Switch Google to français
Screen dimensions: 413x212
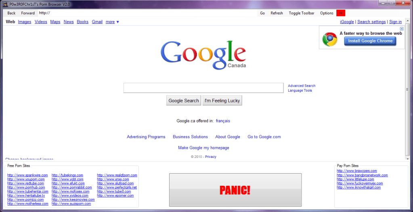pyautogui.click(x=223, y=121)
